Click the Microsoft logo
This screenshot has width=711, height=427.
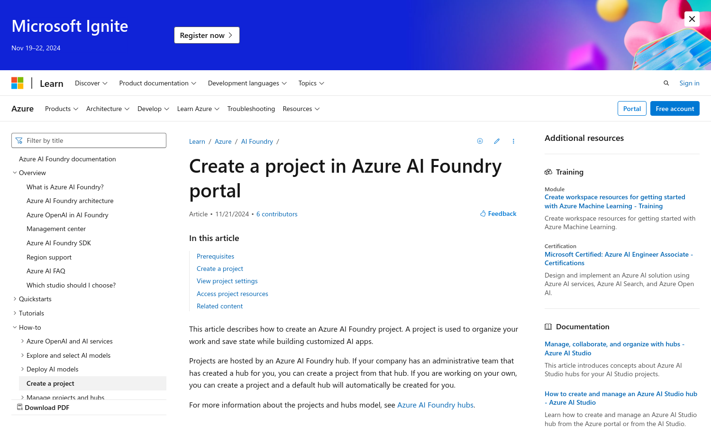tap(18, 83)
